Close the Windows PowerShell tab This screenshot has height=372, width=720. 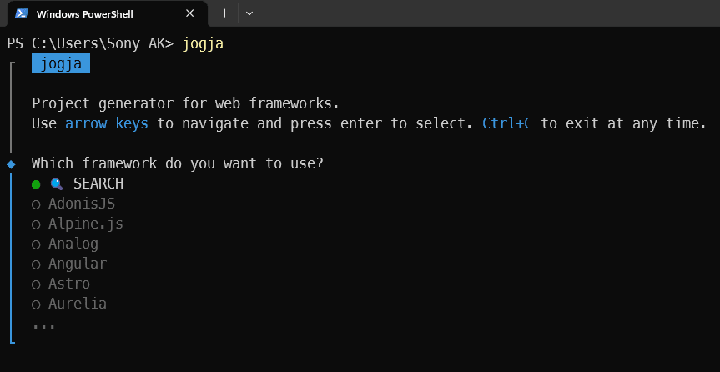click(189, 13)
